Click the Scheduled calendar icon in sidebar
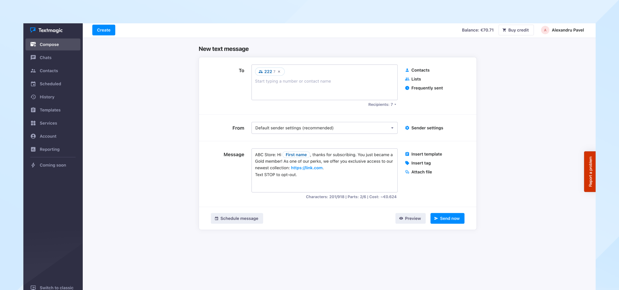The image size is (619, 290). point(33,84)
